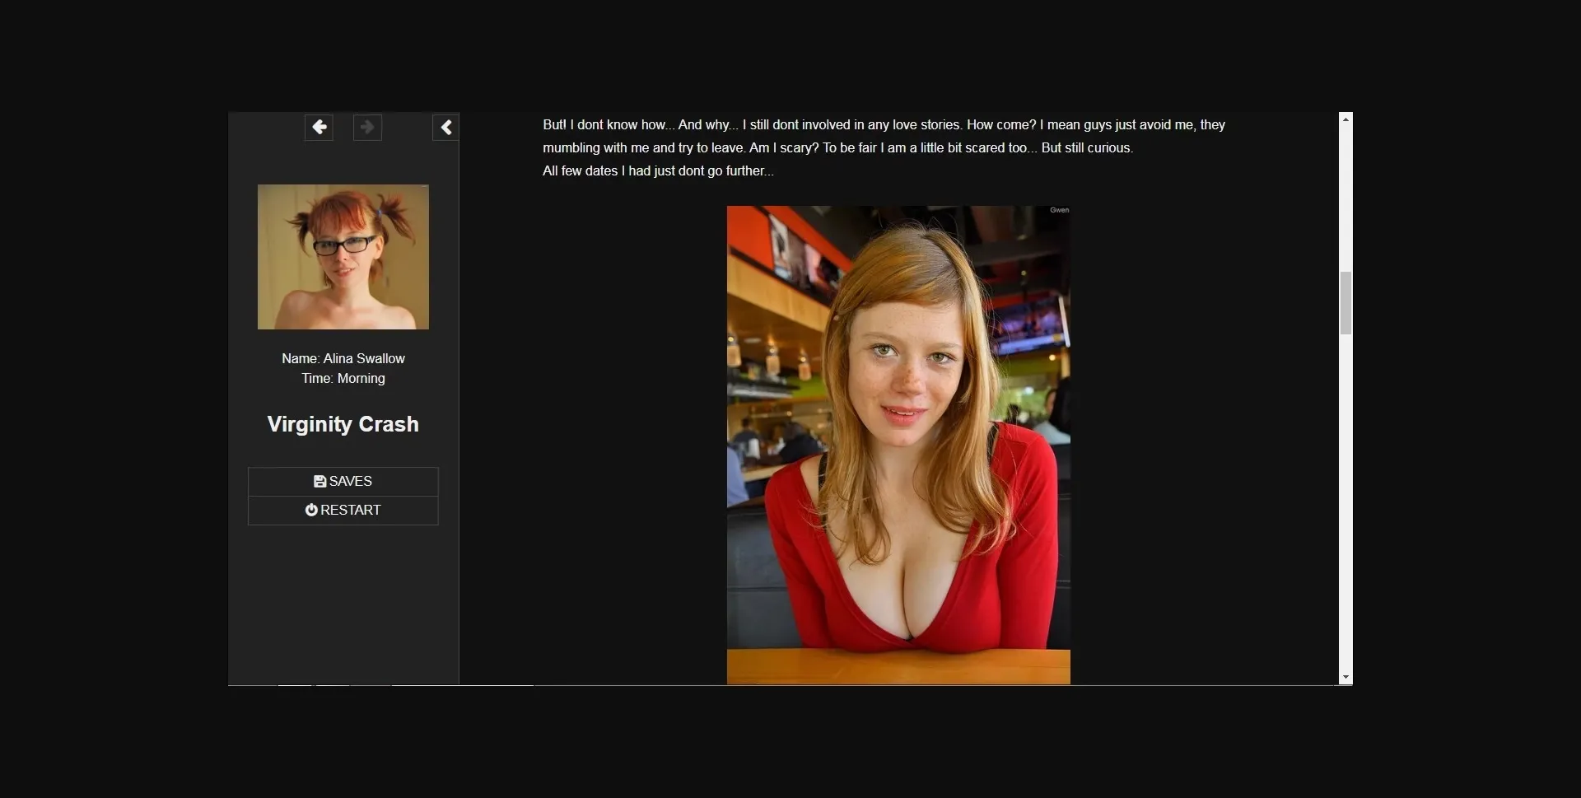Click the forward arrow history button
Viewport: 1581px width, 798px height.
pyautogui.click(x=367, y=128)
